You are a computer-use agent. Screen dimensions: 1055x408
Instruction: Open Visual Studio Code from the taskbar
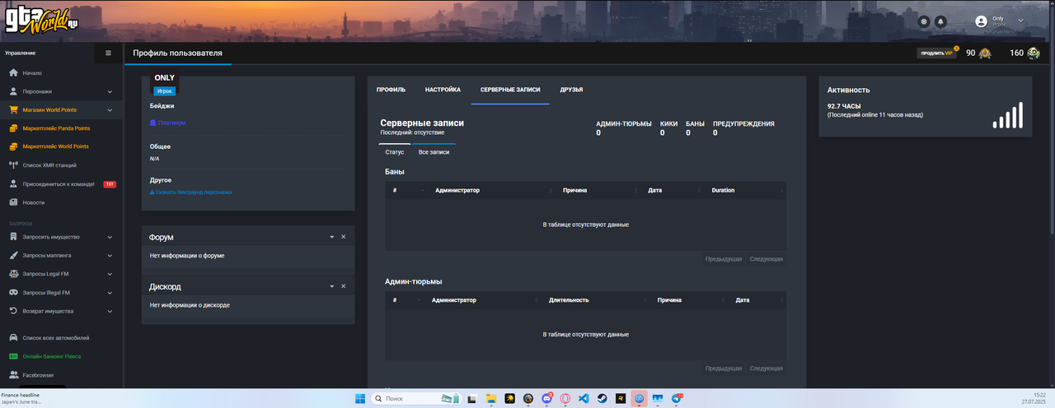pos(584,398)
